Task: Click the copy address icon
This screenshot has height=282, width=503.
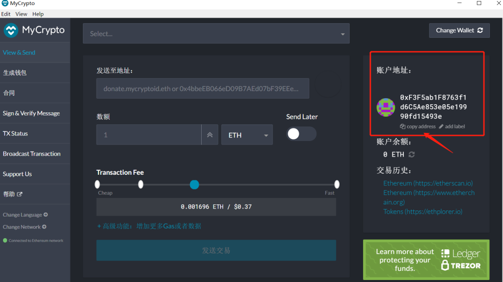Action: (x=402, y=126)
